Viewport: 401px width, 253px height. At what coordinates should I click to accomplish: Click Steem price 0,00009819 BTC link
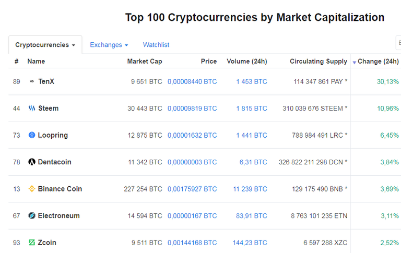click(x=192, y=109)
